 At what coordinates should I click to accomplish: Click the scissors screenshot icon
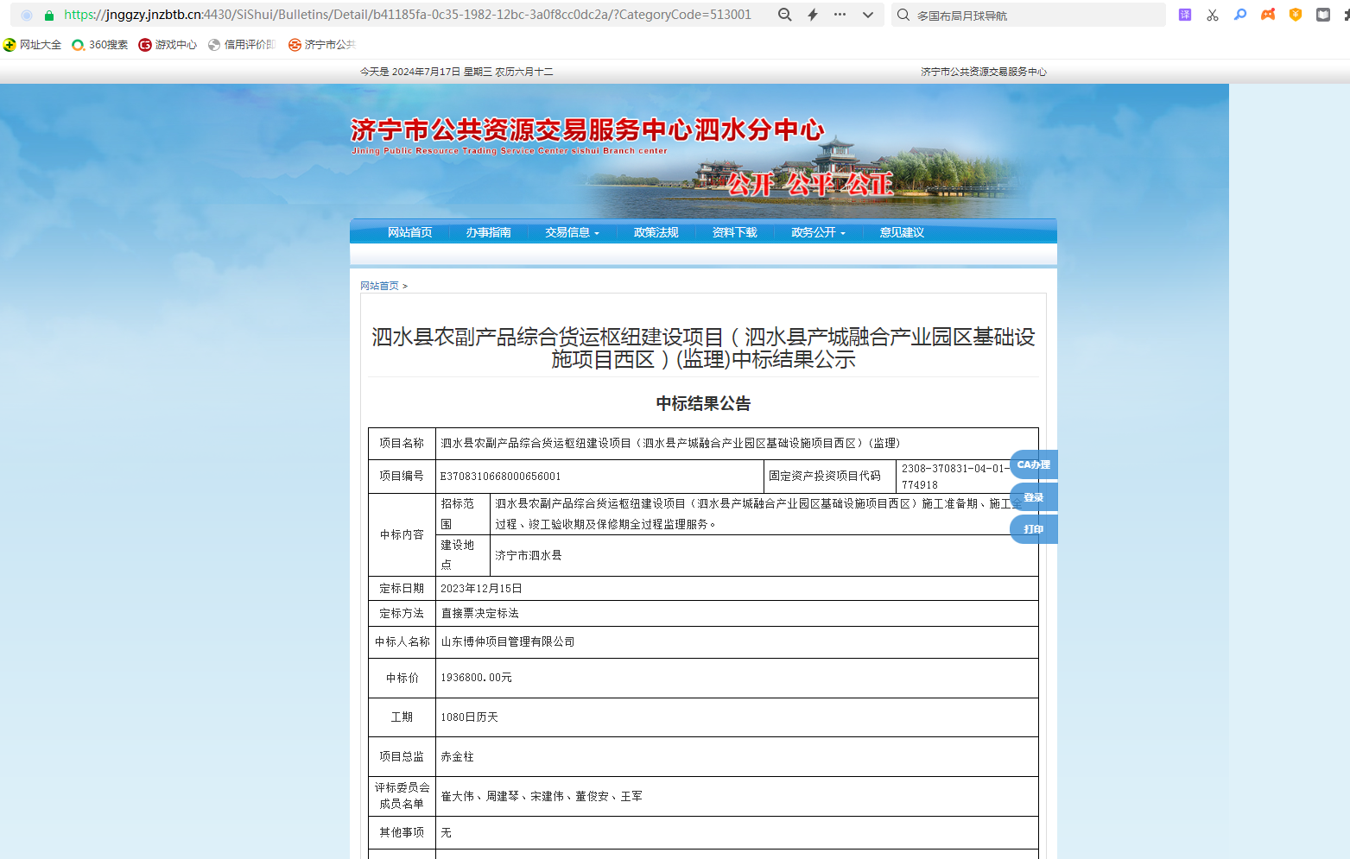(x=1213, y=15)
